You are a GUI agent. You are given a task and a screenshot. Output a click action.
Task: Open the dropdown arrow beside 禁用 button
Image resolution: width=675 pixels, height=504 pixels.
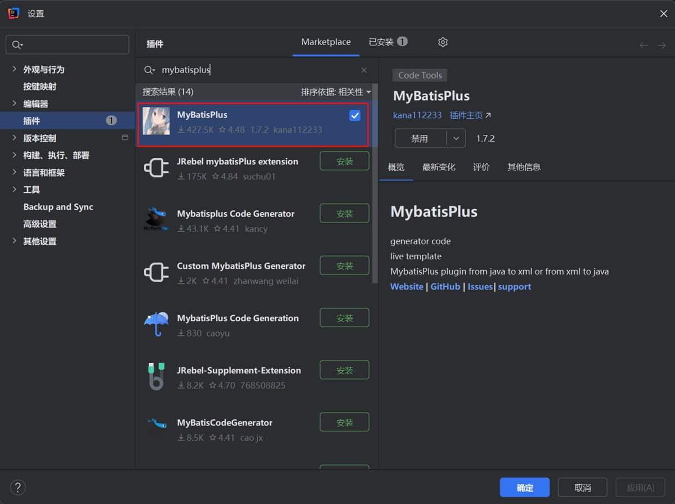click(456, 138)
